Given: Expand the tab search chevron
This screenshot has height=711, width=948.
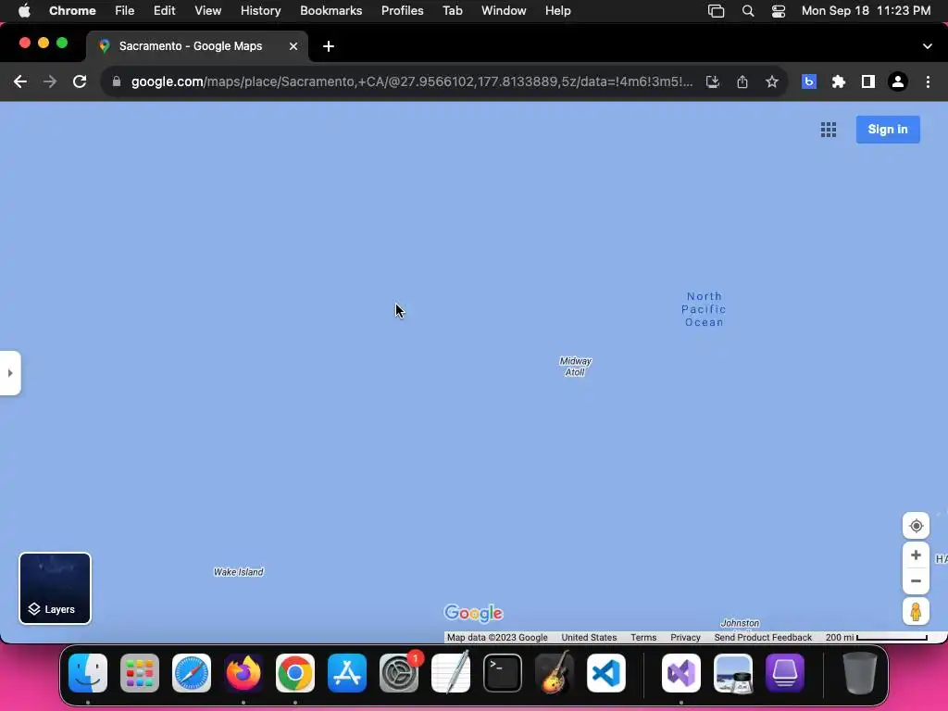Looking at the screenshot, I should pyautogui.click(x=928, y=46).
